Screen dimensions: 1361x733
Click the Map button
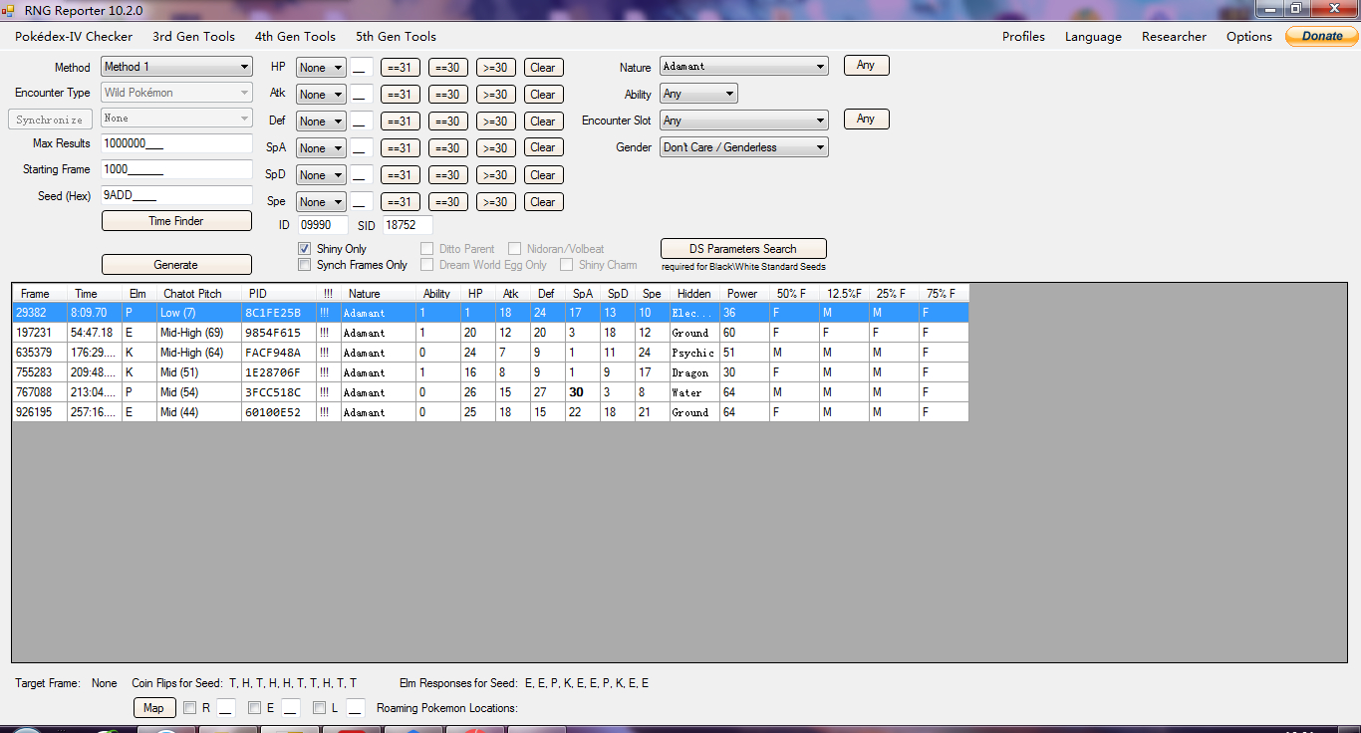pyautogui.click(x=153, y=708)
